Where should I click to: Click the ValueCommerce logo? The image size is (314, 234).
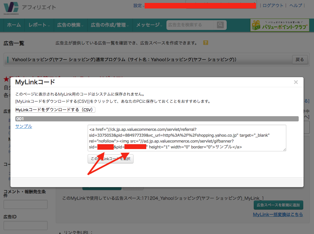click(x=11, y=8)
